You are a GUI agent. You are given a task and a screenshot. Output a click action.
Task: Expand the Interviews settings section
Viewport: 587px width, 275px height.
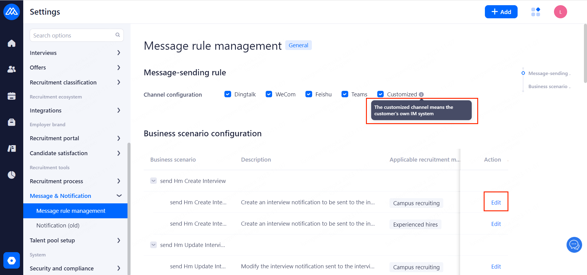coord(119,53)
